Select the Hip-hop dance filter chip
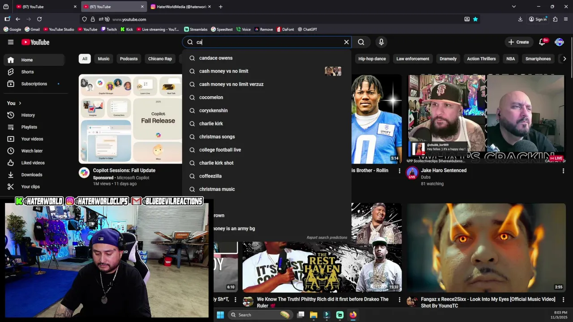The image size is (573, 322). (x=372, y=59)
